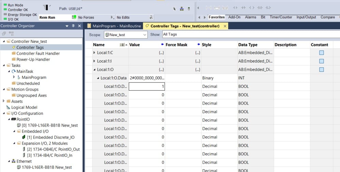Select the Controller Tags - New_test(controller) tab
Screen dimensions: 340x172
(185, 26)
